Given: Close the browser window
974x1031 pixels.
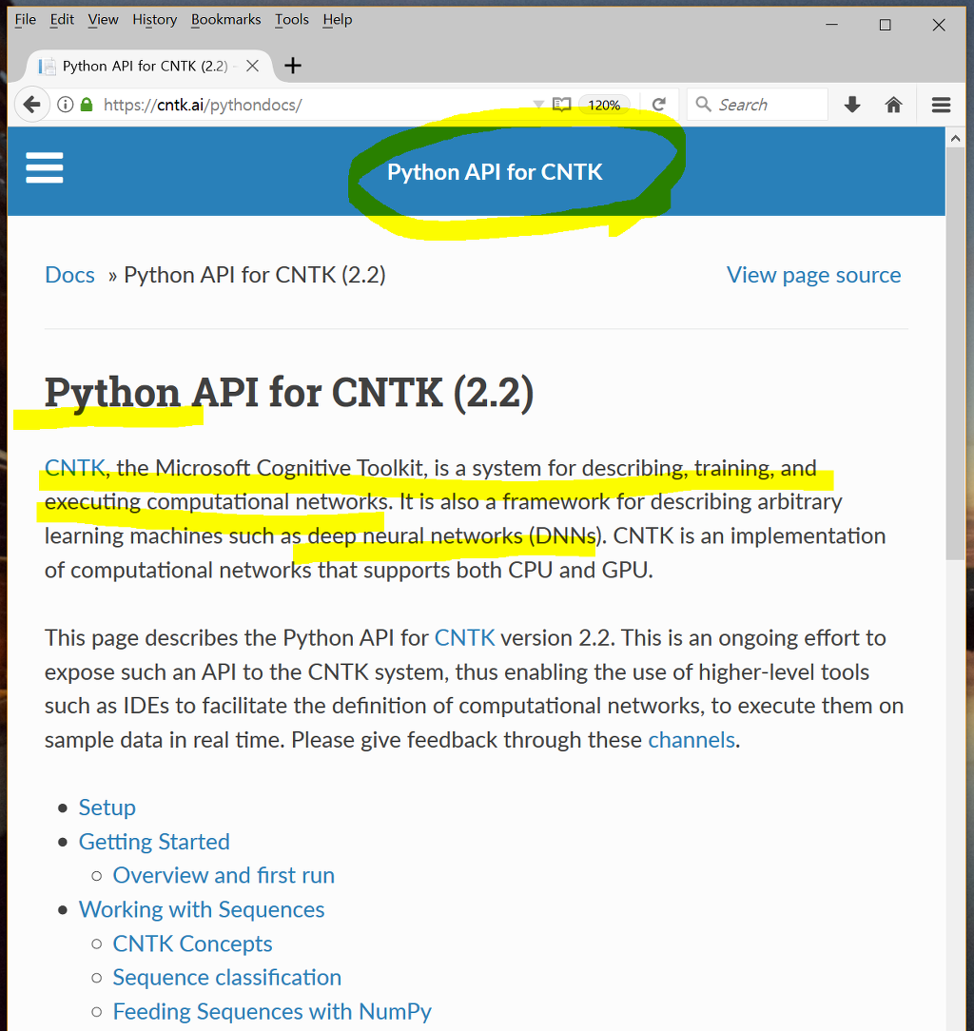Looking at the screenshot, I should point(939,25).
